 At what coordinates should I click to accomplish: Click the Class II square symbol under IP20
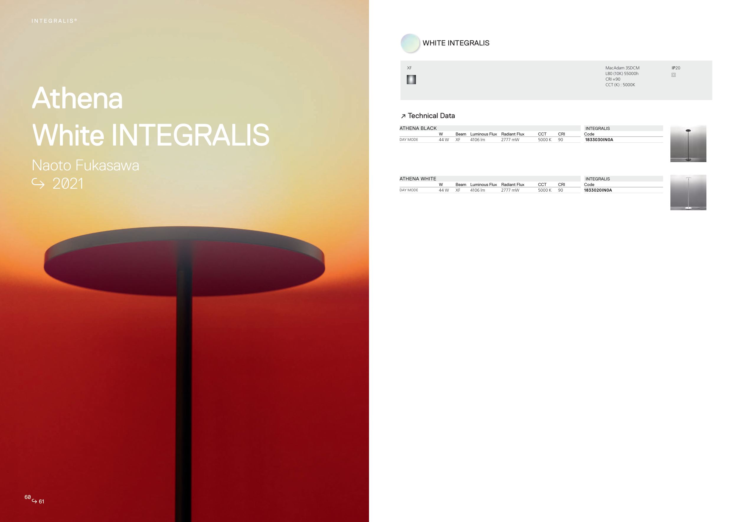pos(673,75)
